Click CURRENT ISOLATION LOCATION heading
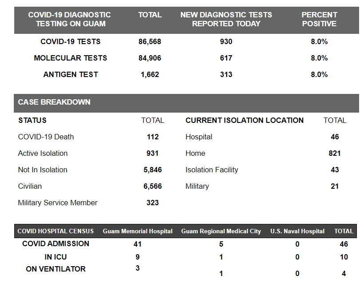 click(x=244, y=120)
